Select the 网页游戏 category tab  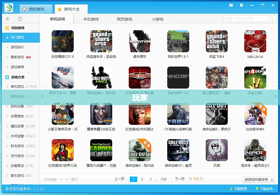(x=125, y=19)
